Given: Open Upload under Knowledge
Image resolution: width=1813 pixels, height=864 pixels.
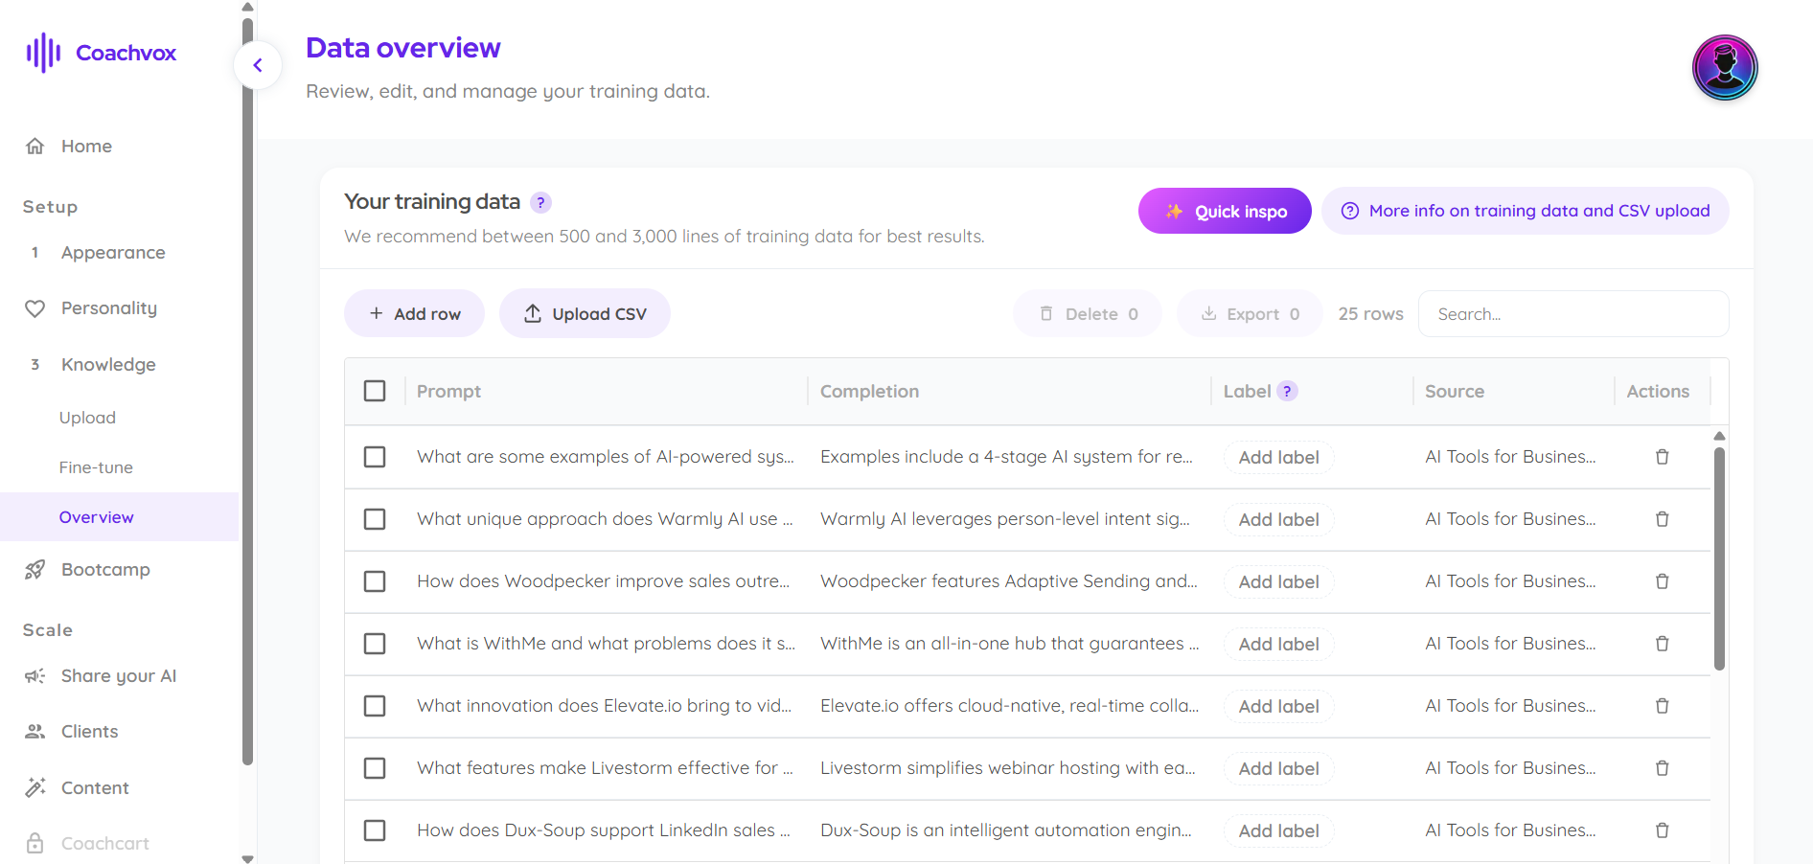Looking at the screenshot, I should pos(87,418).
